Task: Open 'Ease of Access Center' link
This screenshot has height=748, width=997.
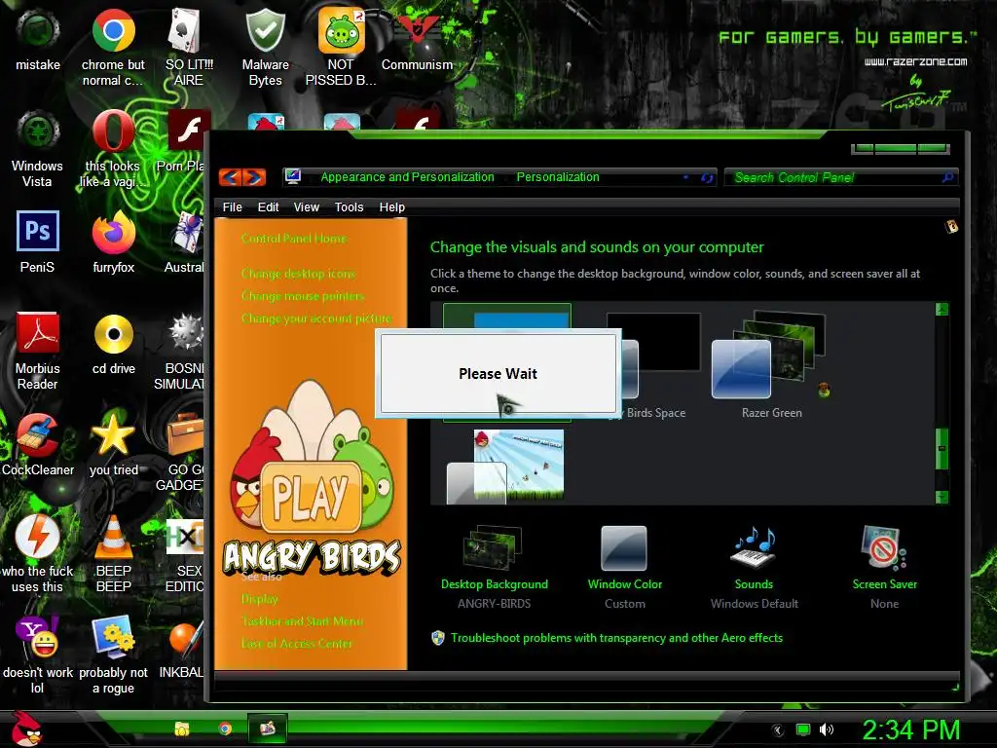Action: [296, 643]
